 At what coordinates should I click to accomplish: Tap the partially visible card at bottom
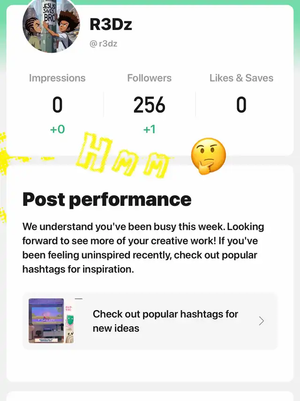pyautogui.click(x=150, y=396)
